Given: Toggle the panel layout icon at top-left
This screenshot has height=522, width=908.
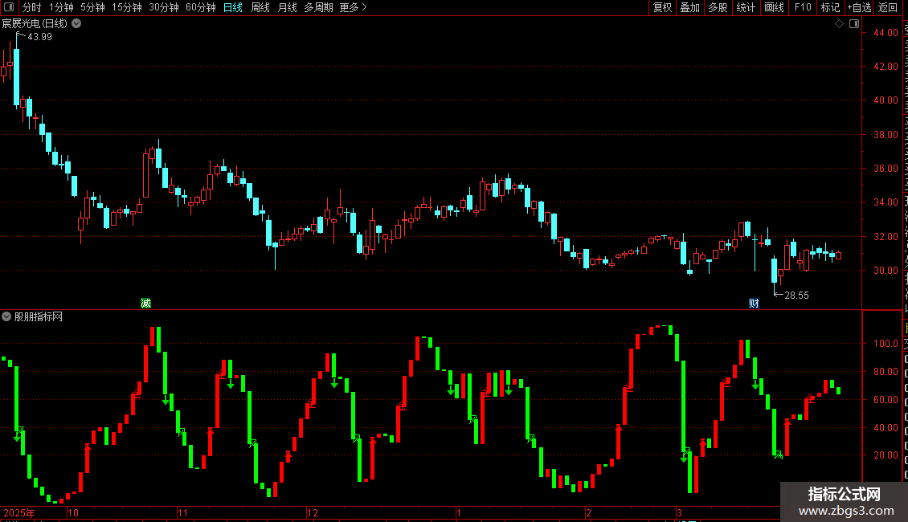Looking at the screenshot, I should click(9, 7).
